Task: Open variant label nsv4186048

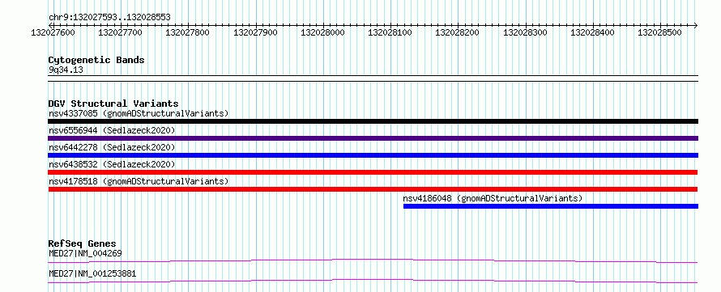Action: click(x=493, y=198)
